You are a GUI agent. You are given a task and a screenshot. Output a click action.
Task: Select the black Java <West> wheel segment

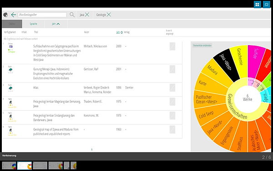click(226, 64)
